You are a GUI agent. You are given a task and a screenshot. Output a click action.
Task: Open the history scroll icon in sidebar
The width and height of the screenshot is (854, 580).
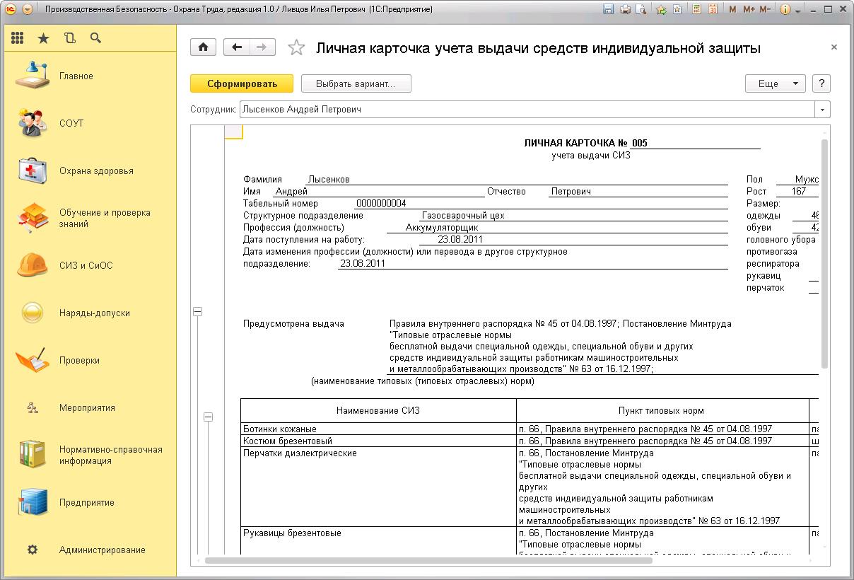point(69,38)
